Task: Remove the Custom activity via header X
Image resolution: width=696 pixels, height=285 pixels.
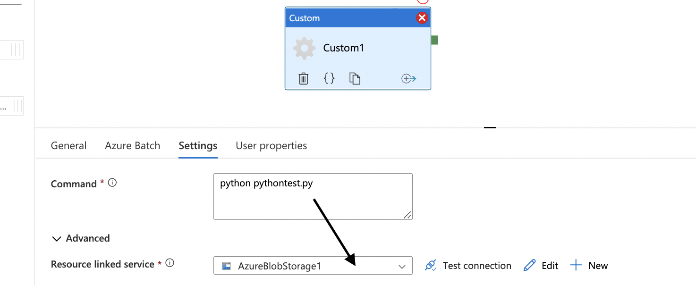Action: click(421, 17)
